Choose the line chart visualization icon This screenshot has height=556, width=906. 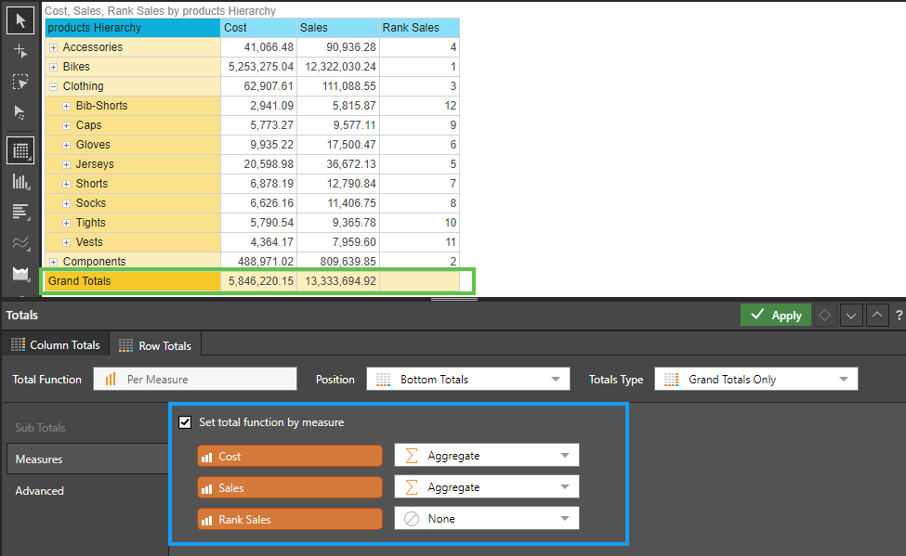click(20, 243)
